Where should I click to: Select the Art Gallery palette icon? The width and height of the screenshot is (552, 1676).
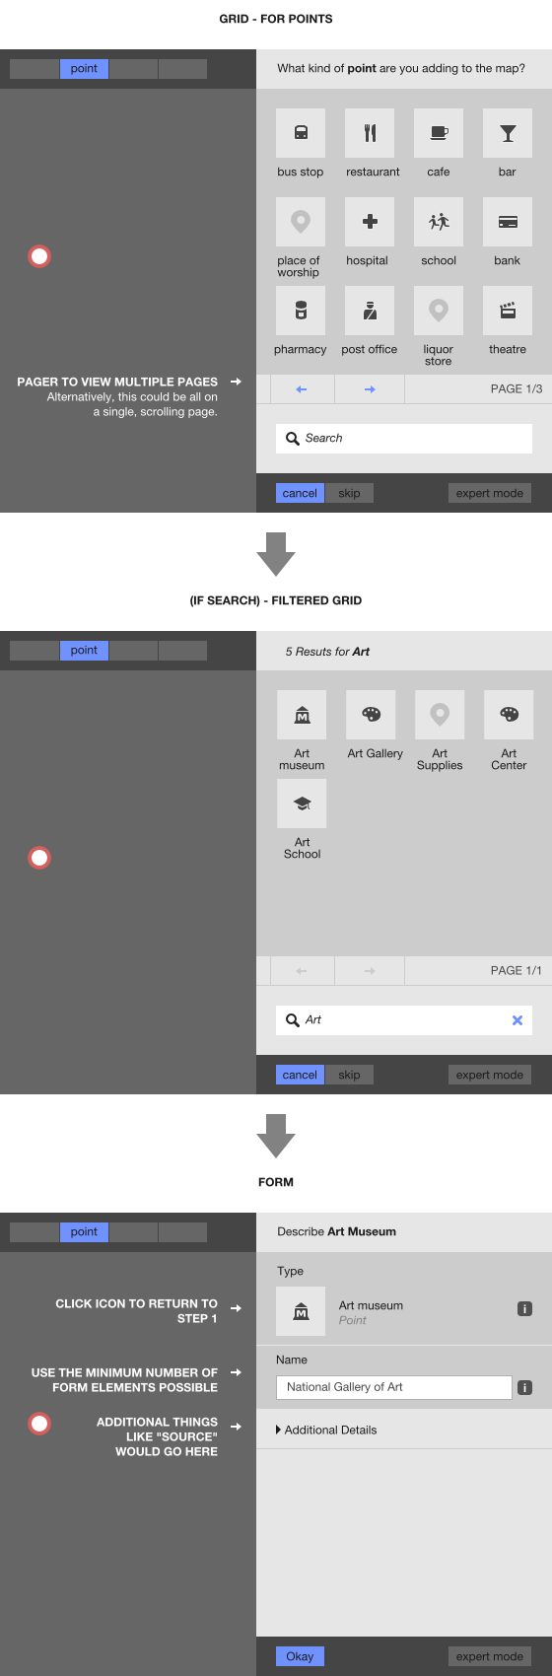(x=371, y=715)
